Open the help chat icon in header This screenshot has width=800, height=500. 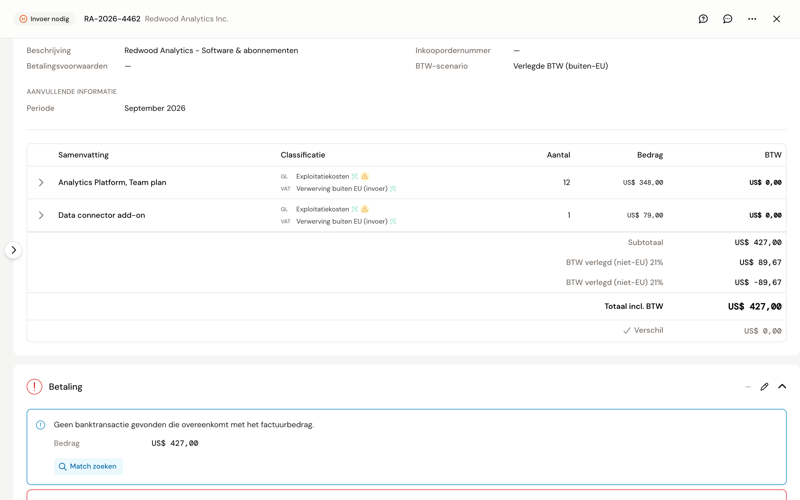tap(703, 19)
